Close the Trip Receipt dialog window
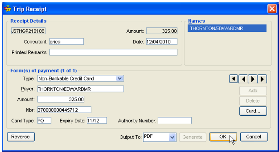This screenshot has height=152, width=279. click(x=272, y=9)
